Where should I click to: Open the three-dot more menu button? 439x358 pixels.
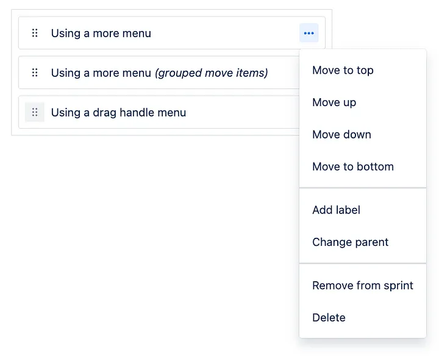pyautogui.click(x=309, y=33)
